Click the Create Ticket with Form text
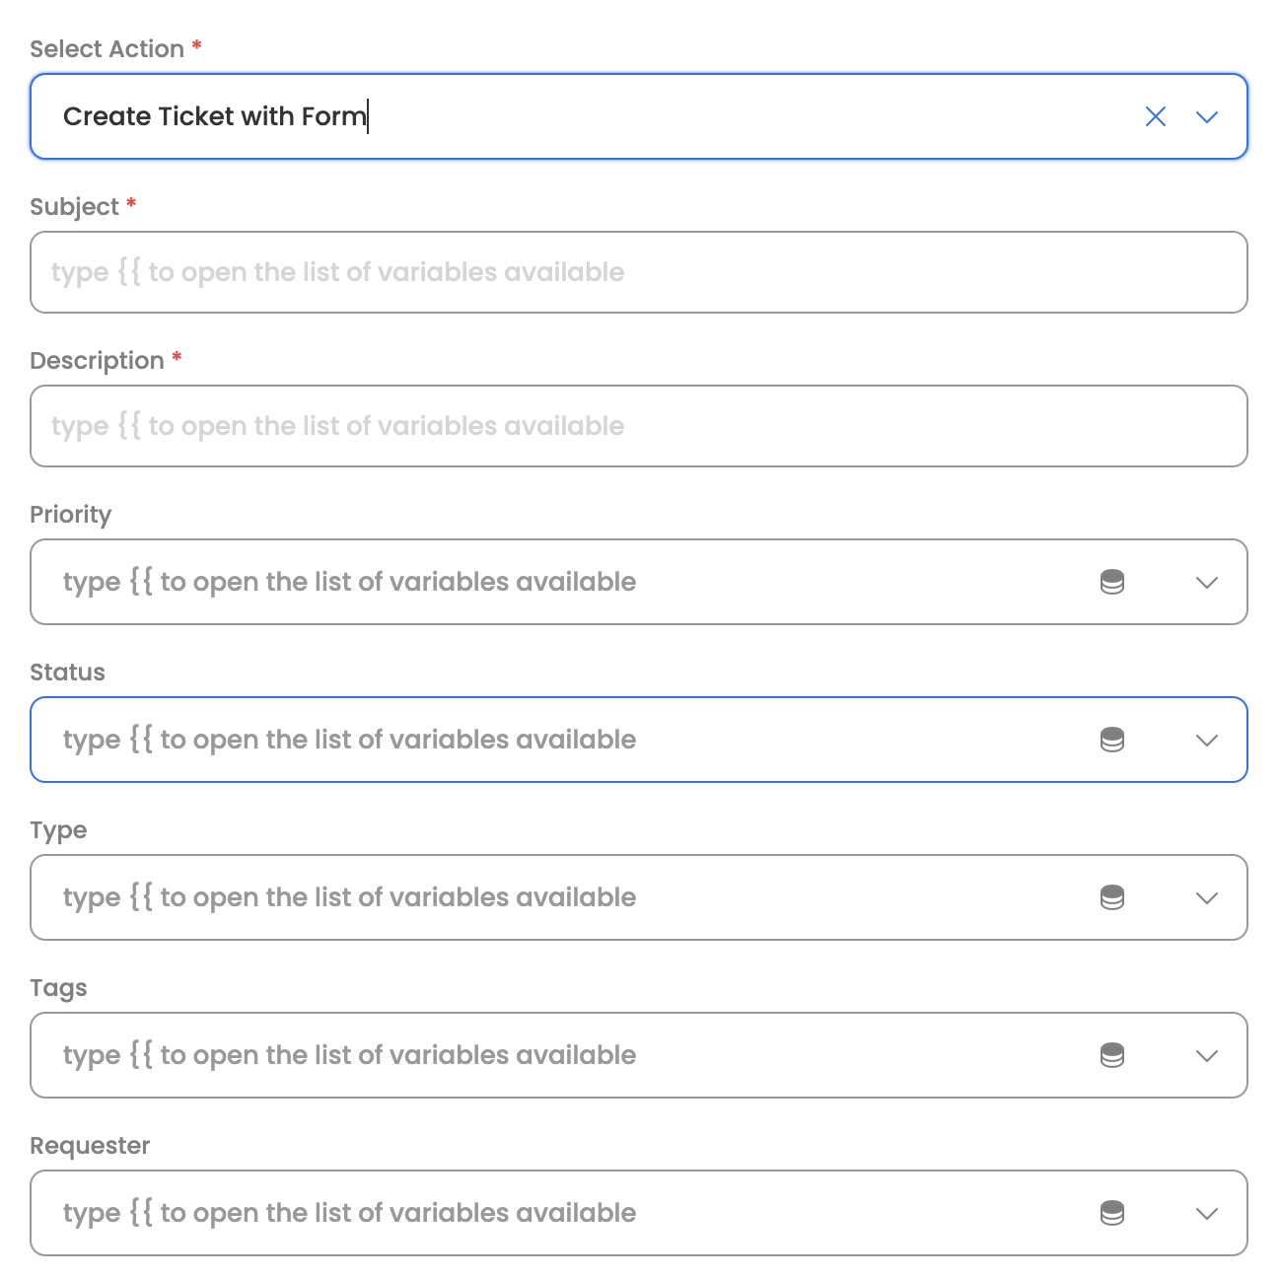 click(x=214, y=116)
